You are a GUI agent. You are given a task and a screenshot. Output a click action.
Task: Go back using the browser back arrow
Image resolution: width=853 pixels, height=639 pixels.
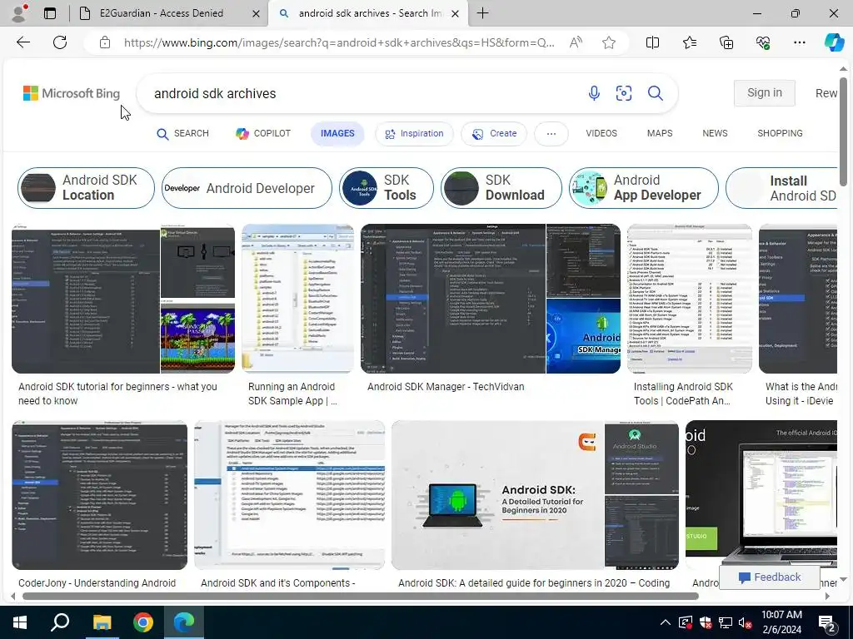pos(22,42)
